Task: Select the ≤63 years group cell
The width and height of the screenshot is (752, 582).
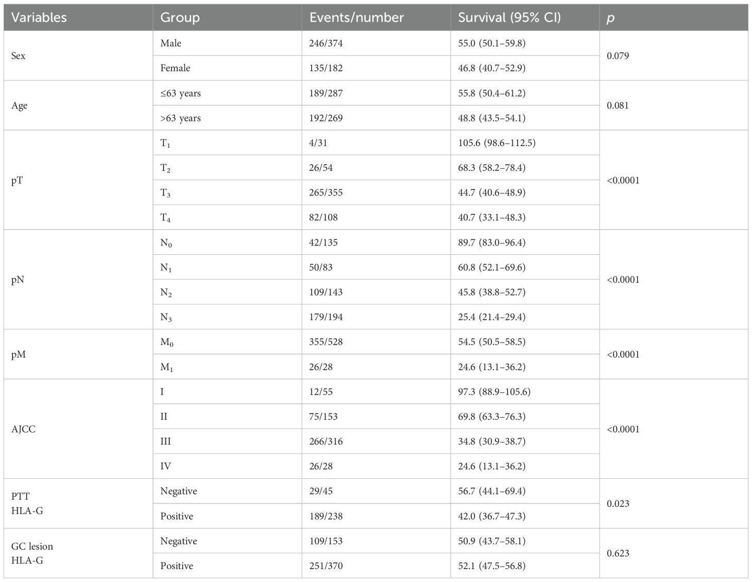Action: point(180,93)
